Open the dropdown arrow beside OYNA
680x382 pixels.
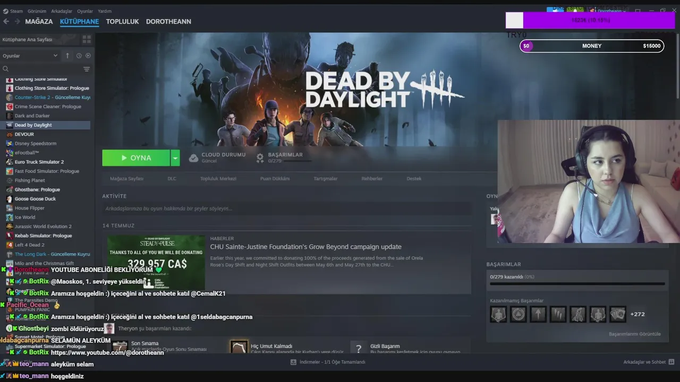click(175, 158)
